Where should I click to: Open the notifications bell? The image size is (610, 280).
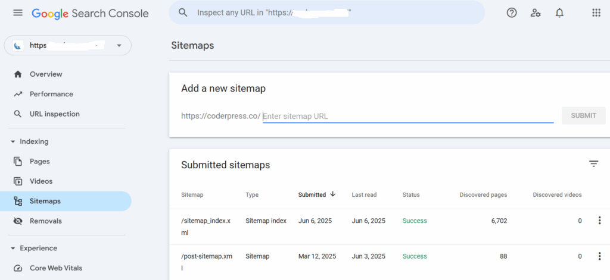(x=559, y=13)
